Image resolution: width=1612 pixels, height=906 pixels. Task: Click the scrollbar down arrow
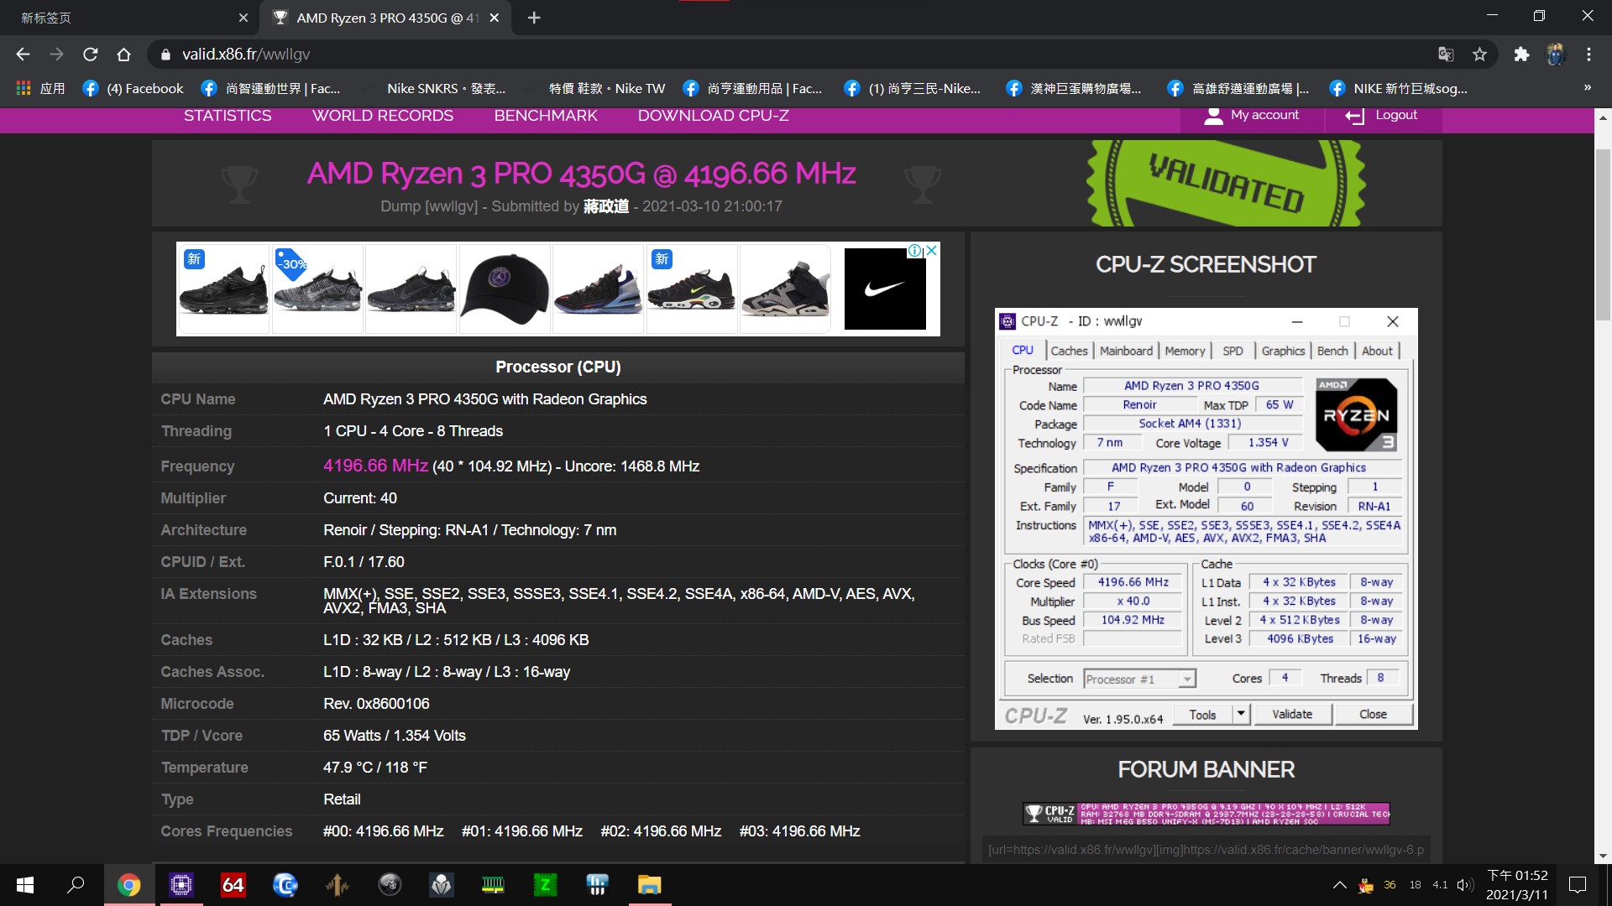click(1603, 857)
